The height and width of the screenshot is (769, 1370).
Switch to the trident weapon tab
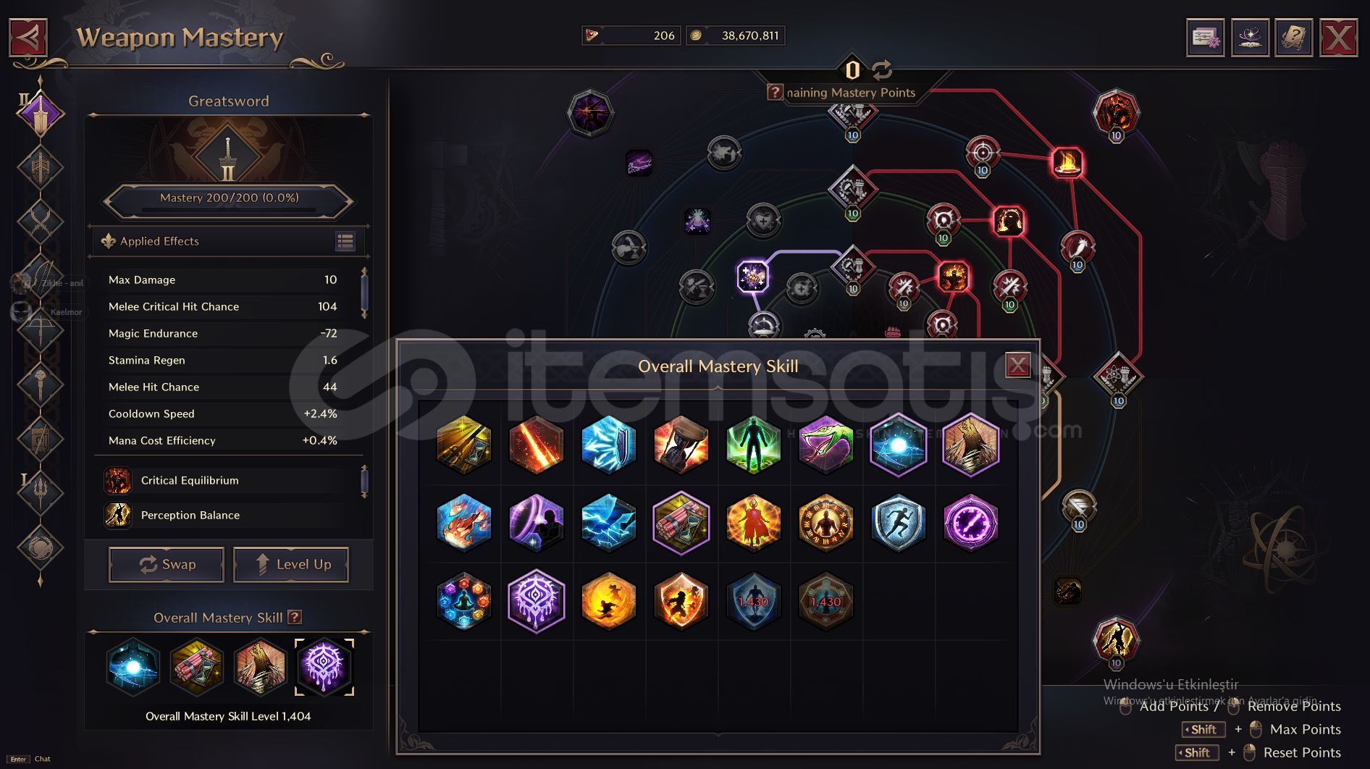click(x=41, y=492)
